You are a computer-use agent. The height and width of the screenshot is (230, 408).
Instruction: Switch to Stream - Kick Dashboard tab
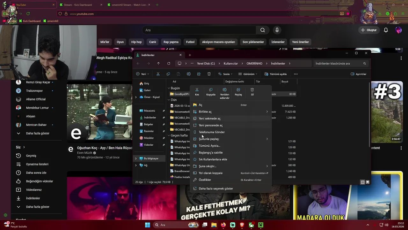click(x=81, y=5)
